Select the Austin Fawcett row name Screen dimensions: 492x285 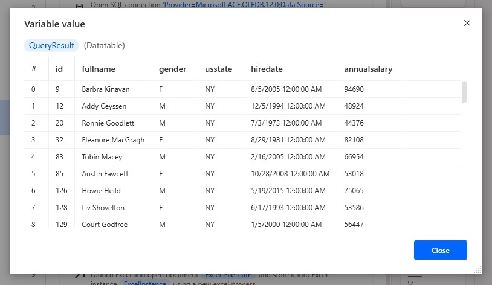(105, 174)
